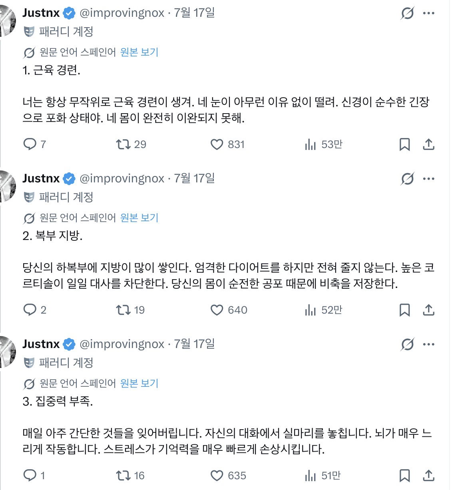Screen dimensions: 452x490
Task: Open more options menu on third tweet
Action: [429, 344]
